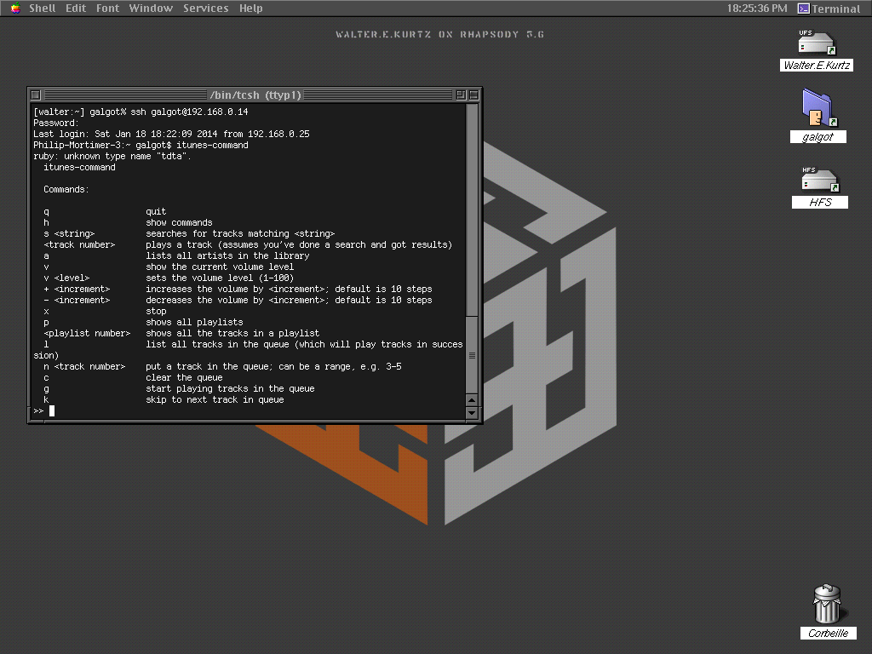
Task: Open the Walter.E.Kurtz UFS disk icon
Action: click(814, 44)
